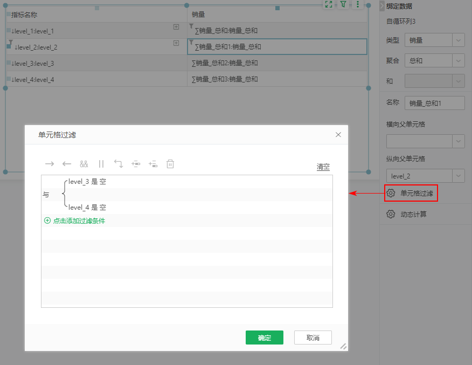Click the 指标名称 header cell
Image resolution: width=472 pixels, height=365 pixels.
point(96,15)
